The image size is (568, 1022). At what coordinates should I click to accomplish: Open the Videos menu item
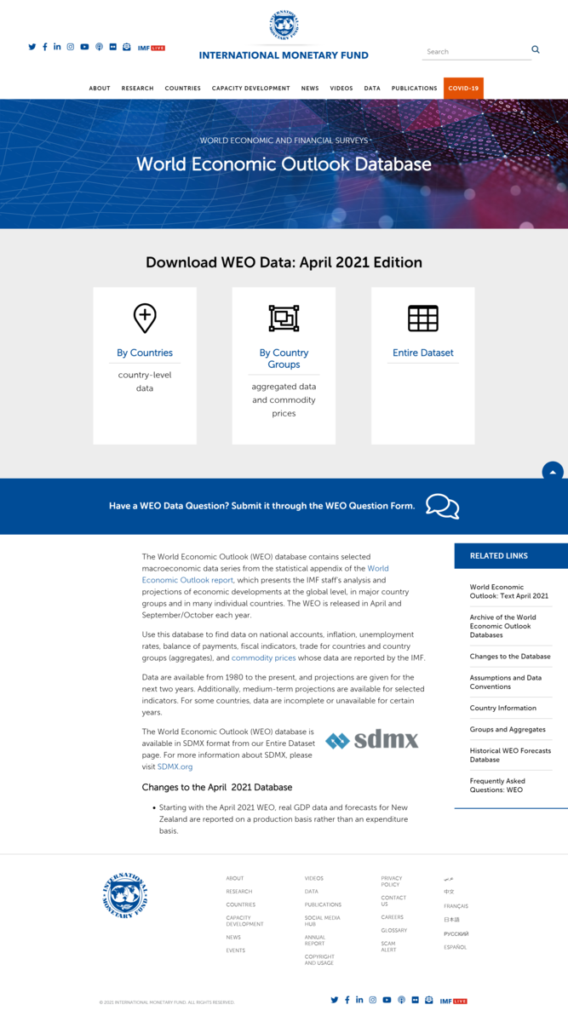coord(341,89)
